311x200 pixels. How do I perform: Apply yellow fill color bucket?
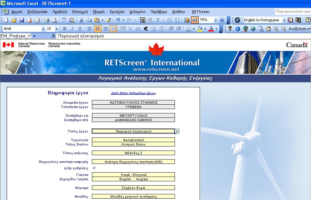click(200, 29)
